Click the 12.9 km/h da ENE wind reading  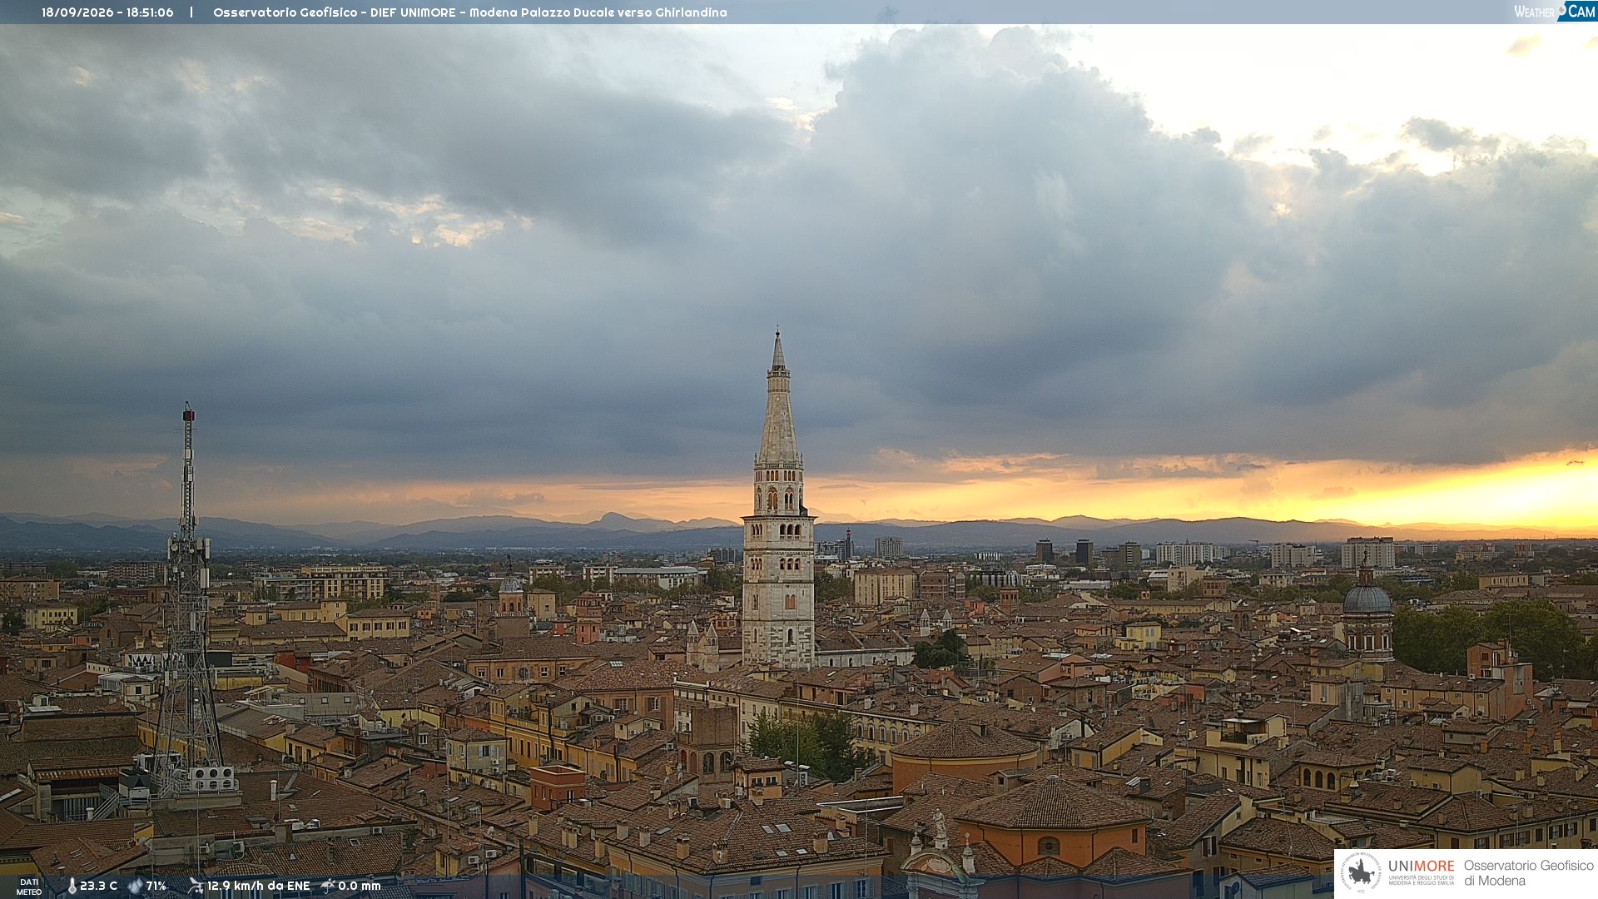(259, 886)
